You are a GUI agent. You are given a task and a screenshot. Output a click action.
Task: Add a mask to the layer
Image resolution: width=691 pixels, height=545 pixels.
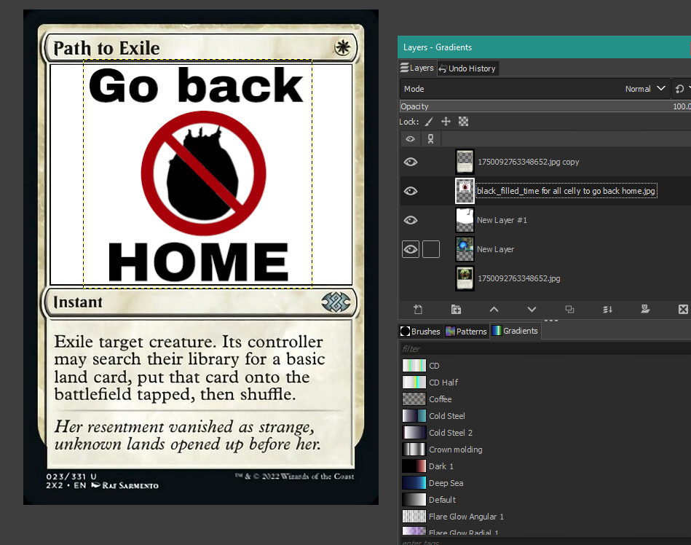(x=645, y=309)
